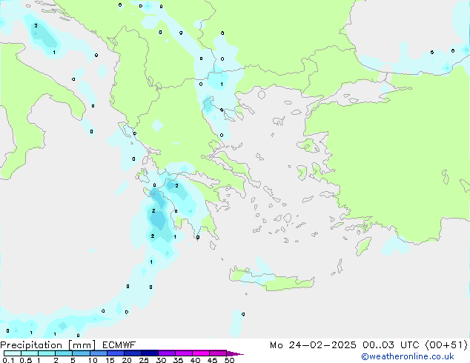Click the 'ECMWF' model label
Screen dimensions: 470x363
pyautogui.click(x=119, y=345)
